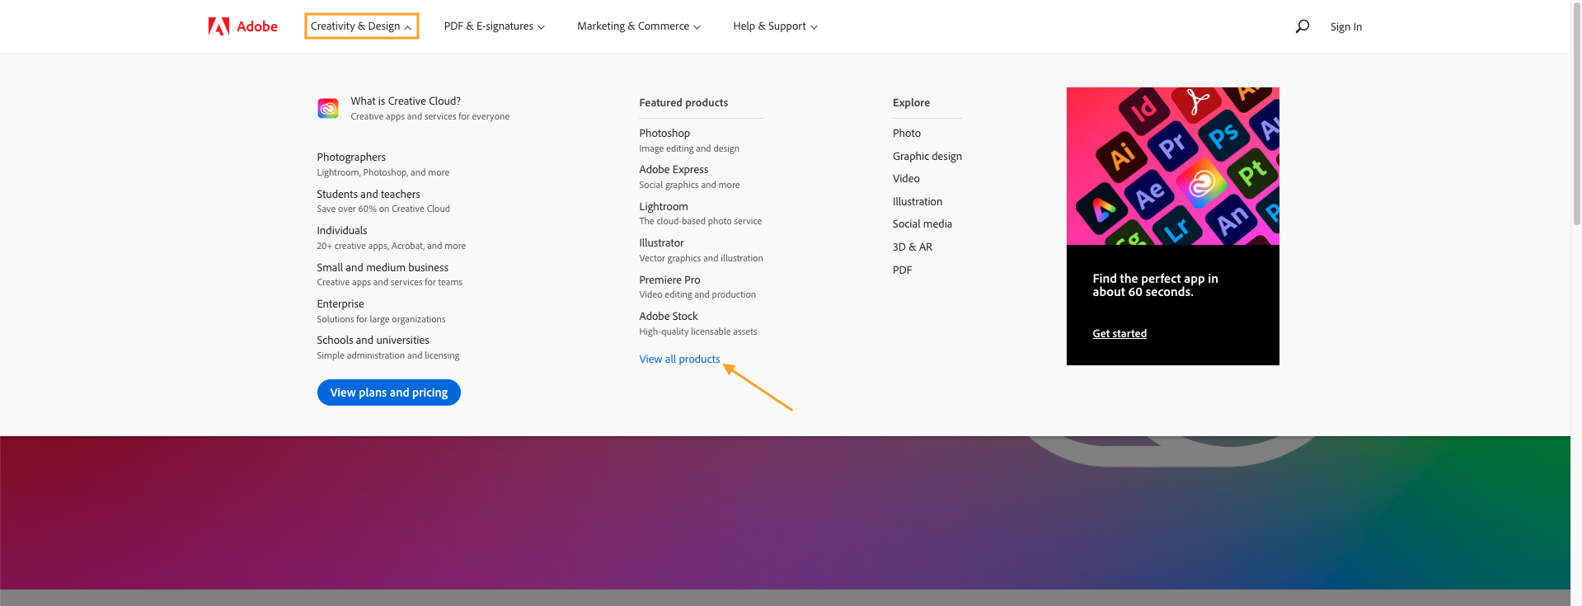Click the Creative Cloud rainbow icon
The width and height of the screenshot is (1582, 606).
point(328,108)
